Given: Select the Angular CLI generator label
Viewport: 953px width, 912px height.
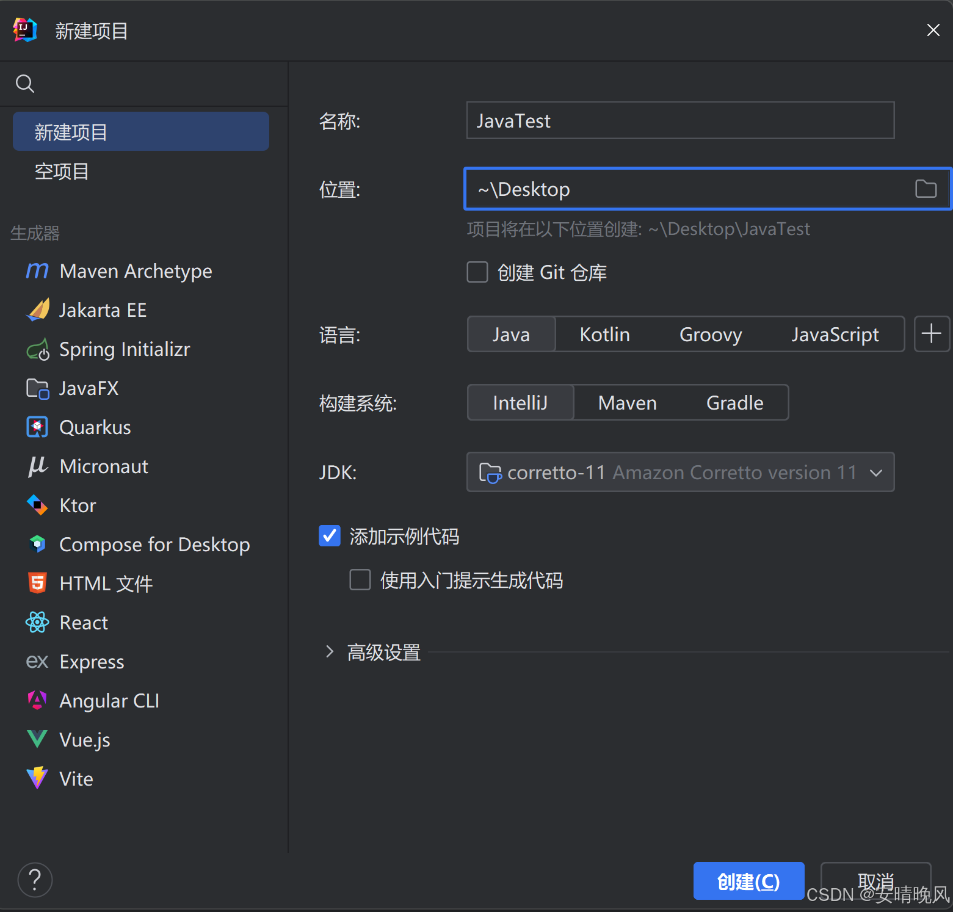Looking at the screenshot, I should tap(110, 701).
